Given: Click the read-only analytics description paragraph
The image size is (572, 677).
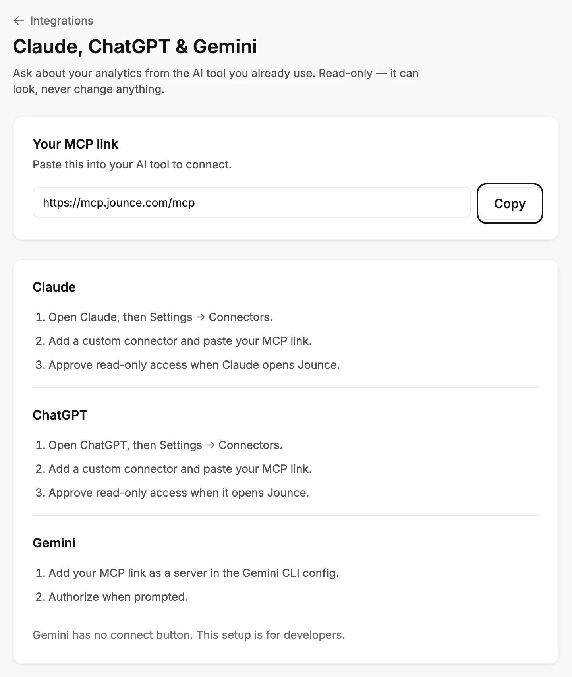Looking at the screenshot, I should (x=216, y=81).
